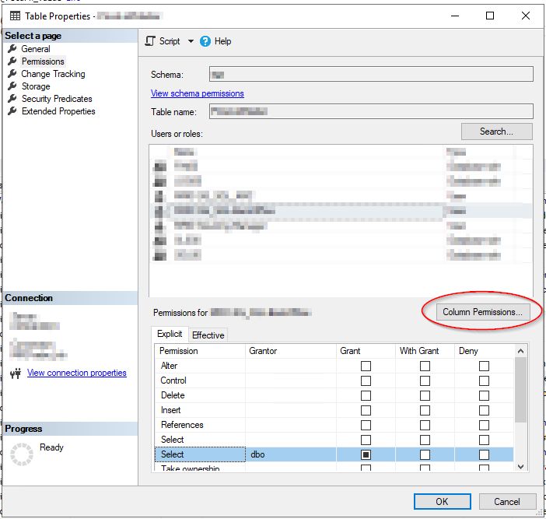This screenshot has width=546, height=519.
Task: Click the wrench icon beside Extended Properties
Action: (x=12, y=110)
